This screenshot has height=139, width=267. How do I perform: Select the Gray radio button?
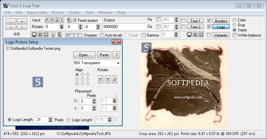point(234,25)
